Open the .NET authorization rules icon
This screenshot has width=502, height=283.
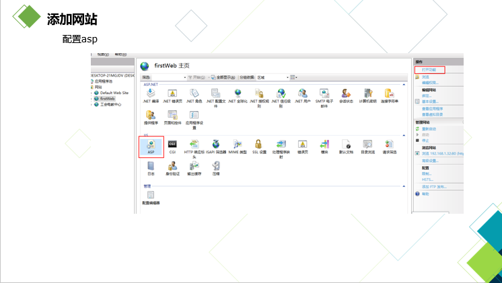click(x=259, y=98)
